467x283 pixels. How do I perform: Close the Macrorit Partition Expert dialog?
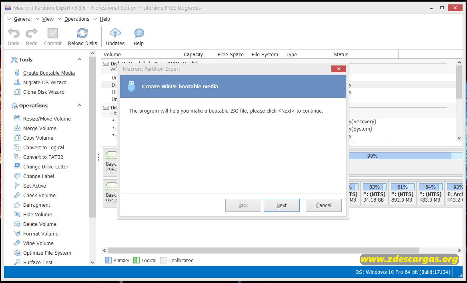click(339, 69)
